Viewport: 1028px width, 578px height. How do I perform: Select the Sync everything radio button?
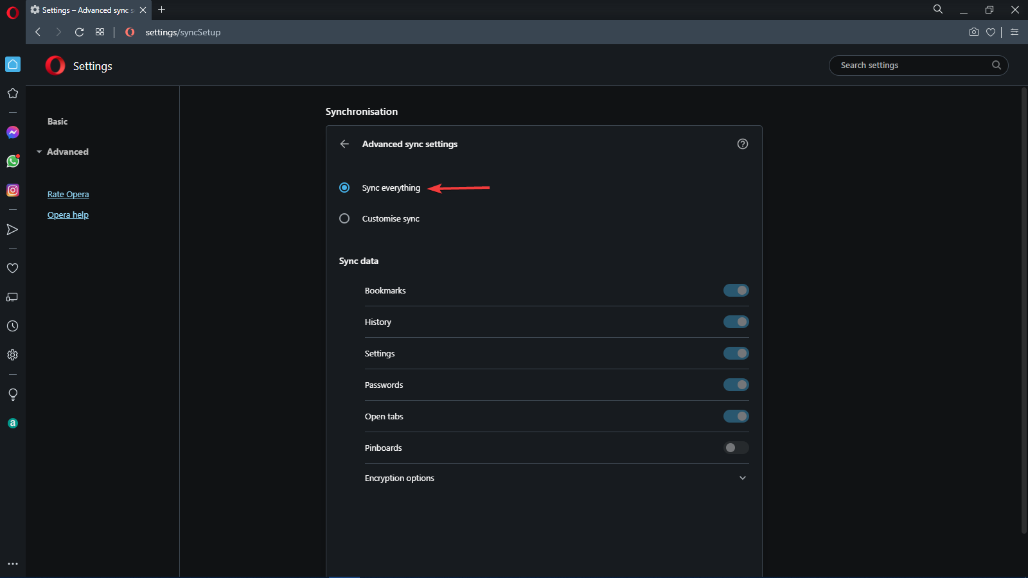point(344,188)
